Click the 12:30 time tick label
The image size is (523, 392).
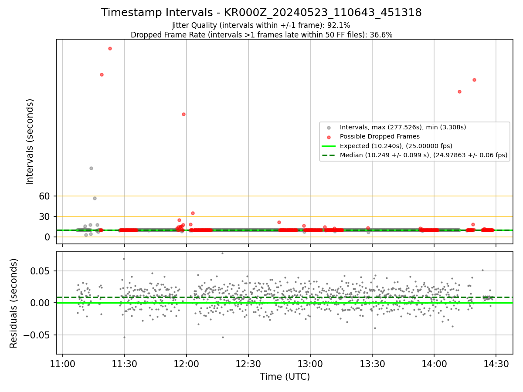click(x=248, y=363)
